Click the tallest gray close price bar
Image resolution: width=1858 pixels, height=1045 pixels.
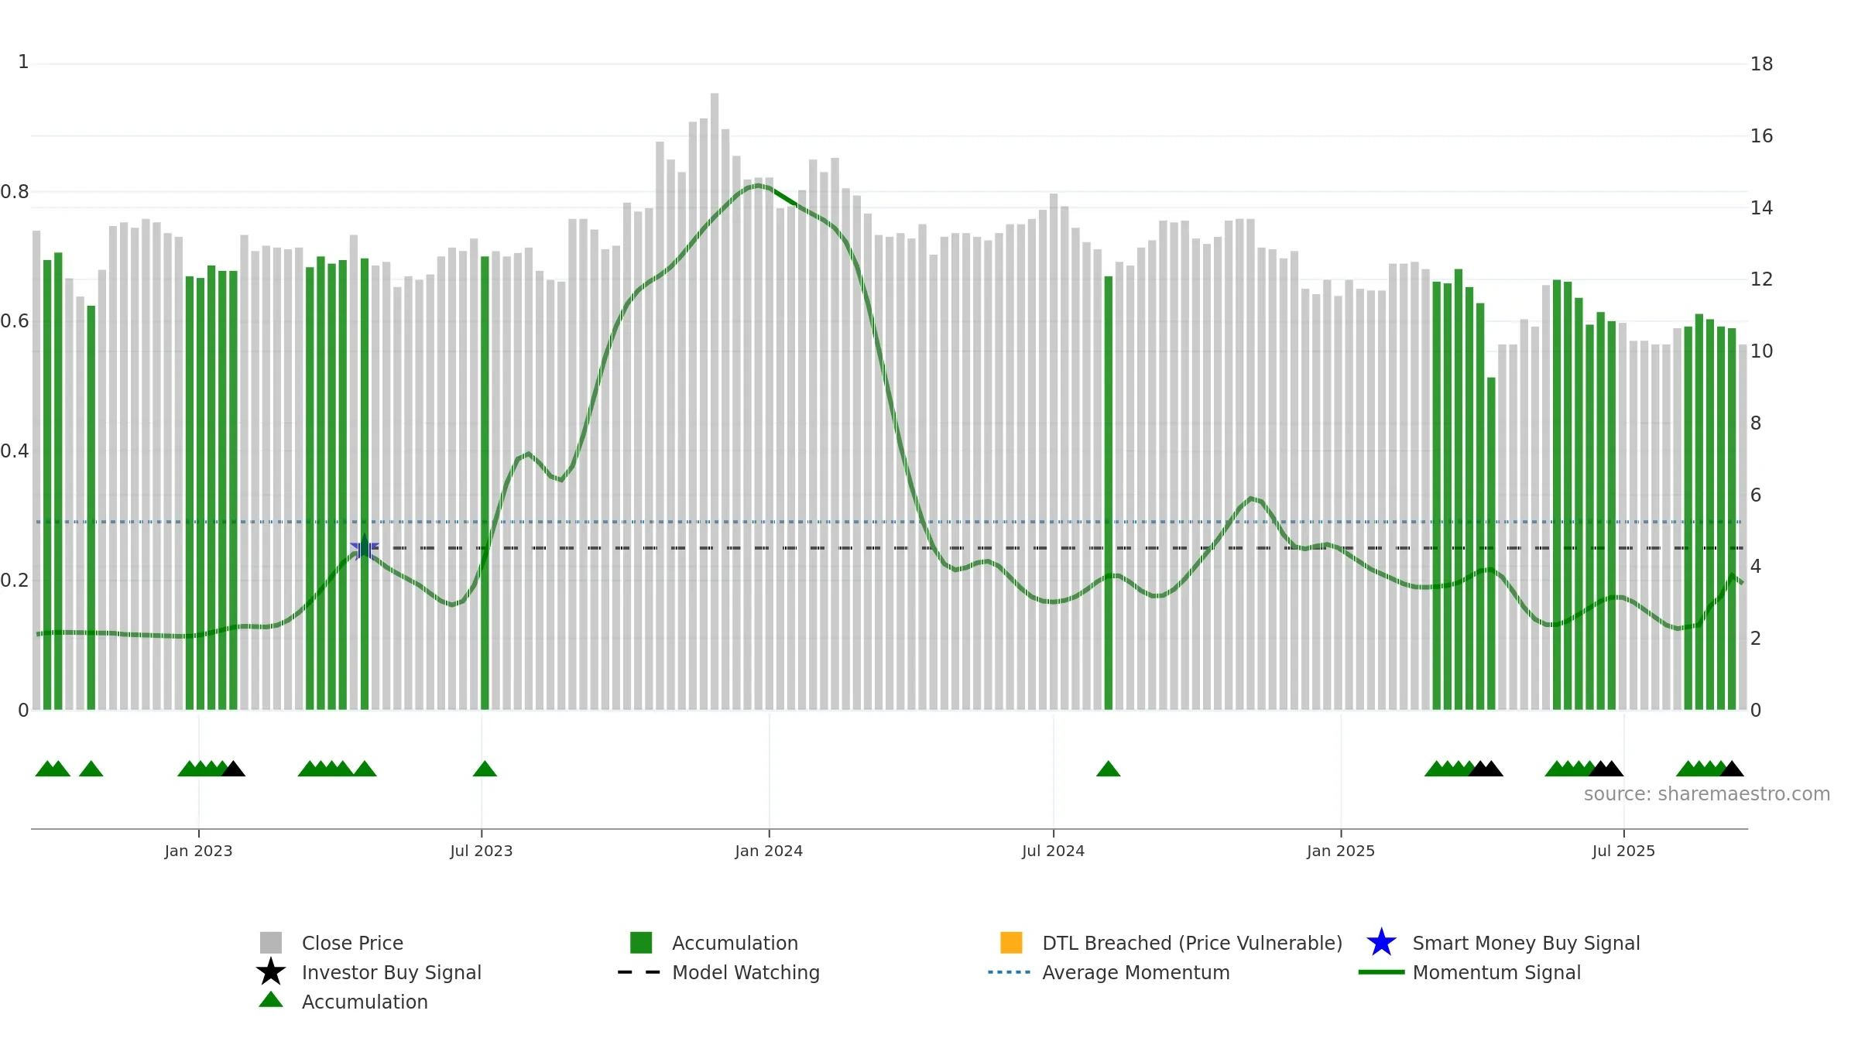pyautogui.click(x=715, y=401)
